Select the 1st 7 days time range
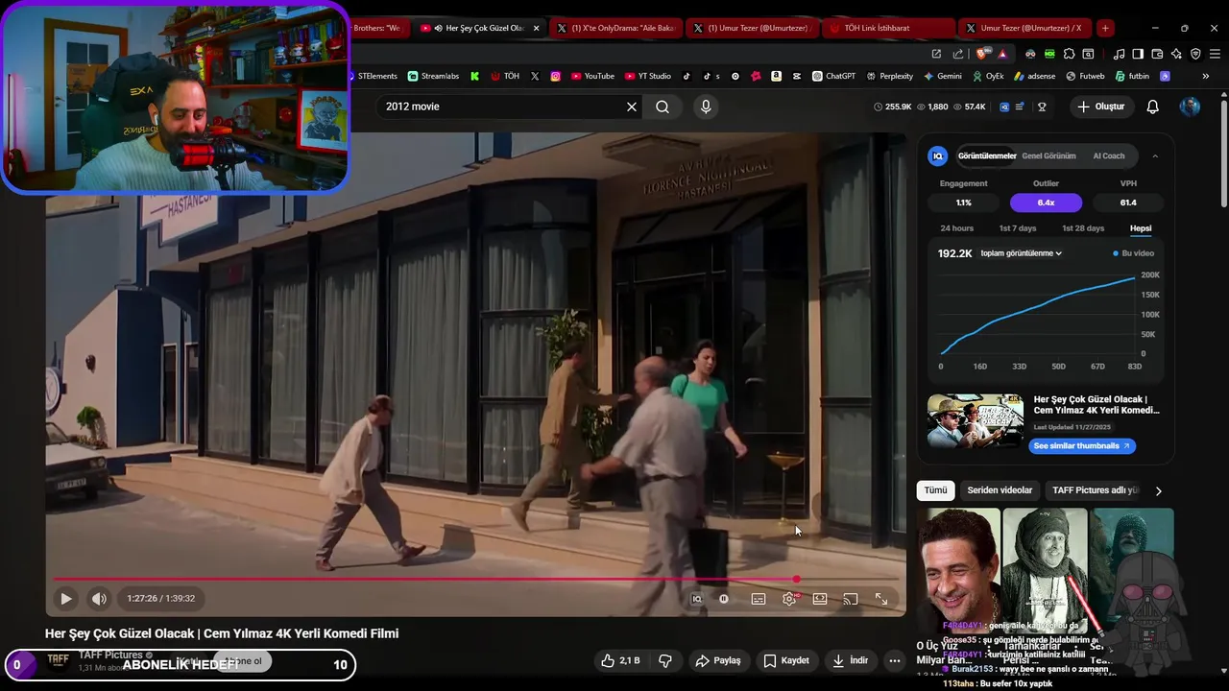 coord(1018,228)
